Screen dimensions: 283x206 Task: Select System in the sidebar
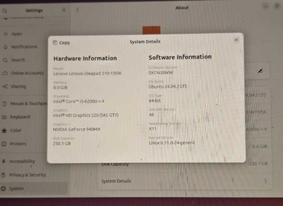(x=34, y=188)
